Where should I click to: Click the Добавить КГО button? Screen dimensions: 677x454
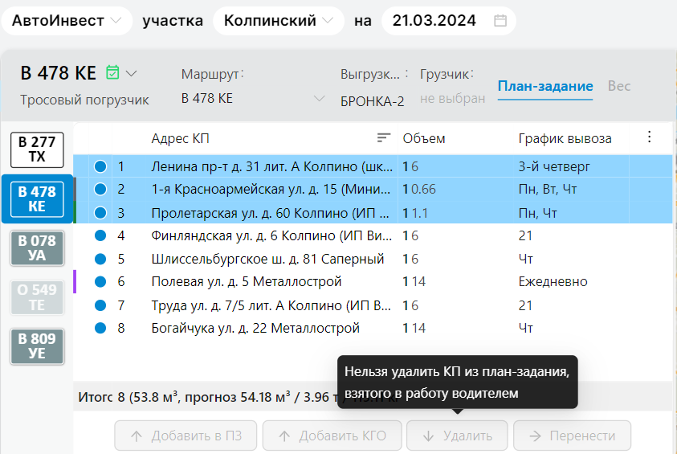pyautogui.click(x=332, y=436)
